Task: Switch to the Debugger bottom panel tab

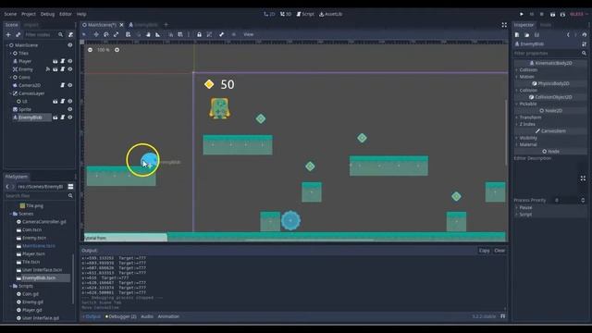Action: (121, 316)
